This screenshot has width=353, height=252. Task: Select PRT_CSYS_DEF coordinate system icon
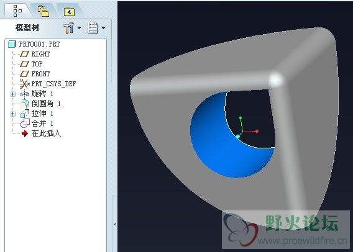pos(24,84)
